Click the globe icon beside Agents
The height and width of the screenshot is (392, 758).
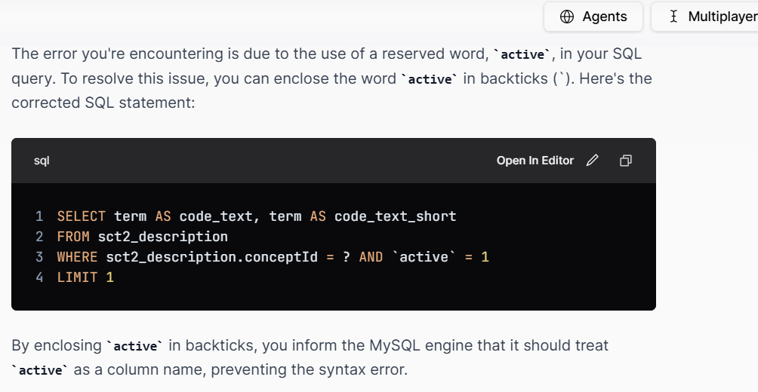click(566, 17)
